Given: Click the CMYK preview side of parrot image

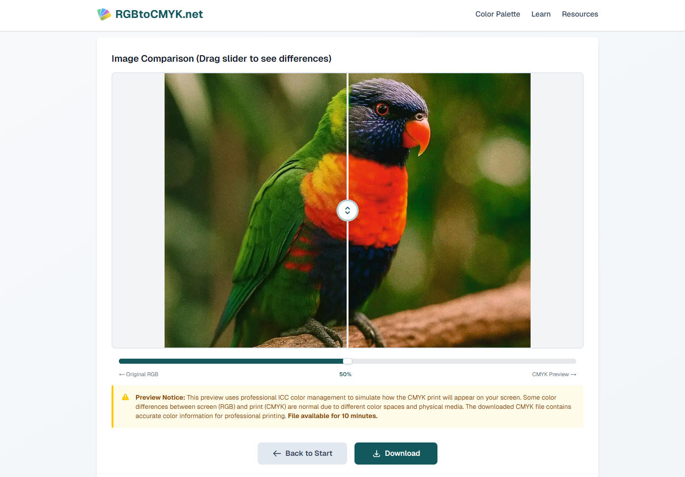Looking at the screenshot, I should click(x=439, y=210).
